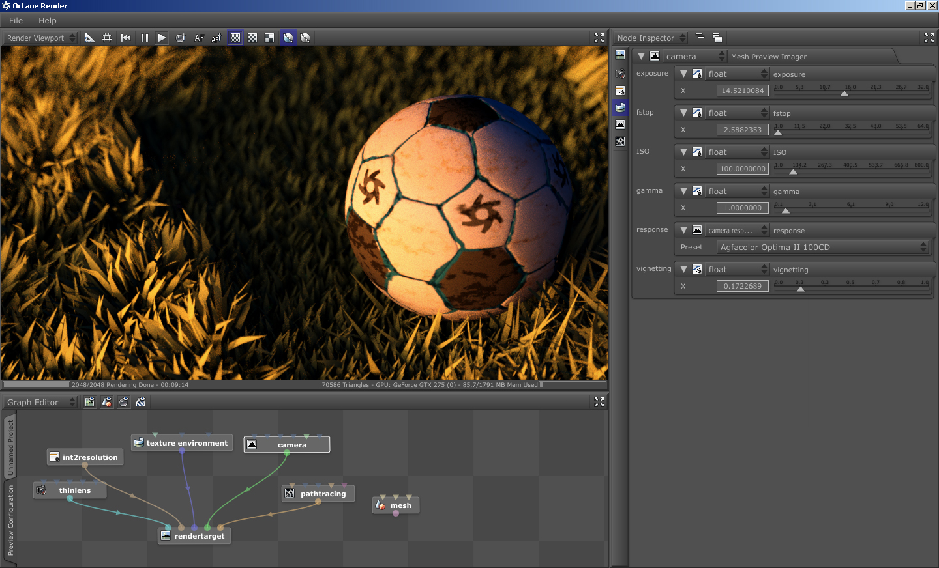Open the ISO float type dropdown
This screenshot has width=939, height=568.
click(737, 152)
